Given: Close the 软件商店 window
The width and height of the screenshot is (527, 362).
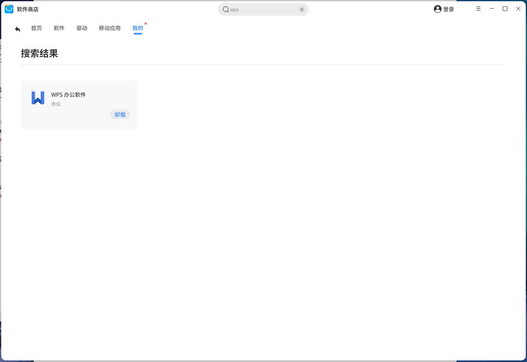Looking at the screenshot, I should [x=518, y=9].
